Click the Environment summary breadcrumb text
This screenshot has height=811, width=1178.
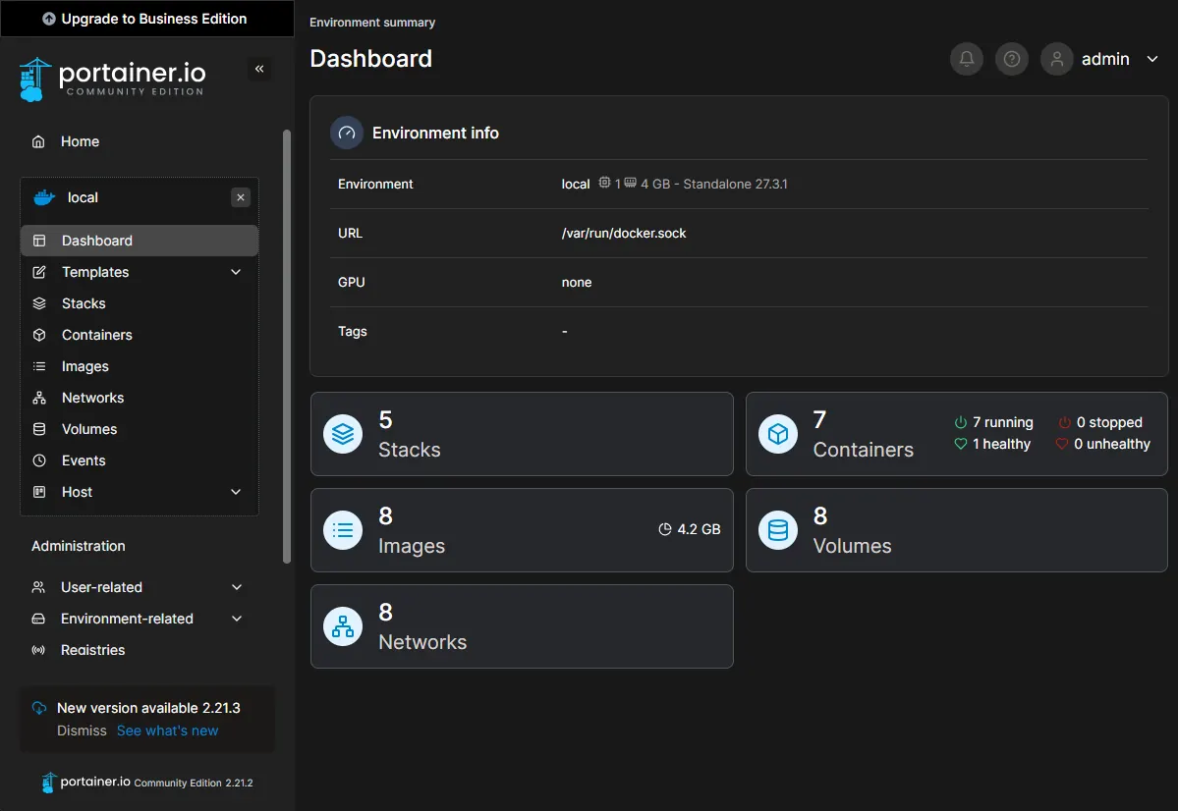click(372, 23)
